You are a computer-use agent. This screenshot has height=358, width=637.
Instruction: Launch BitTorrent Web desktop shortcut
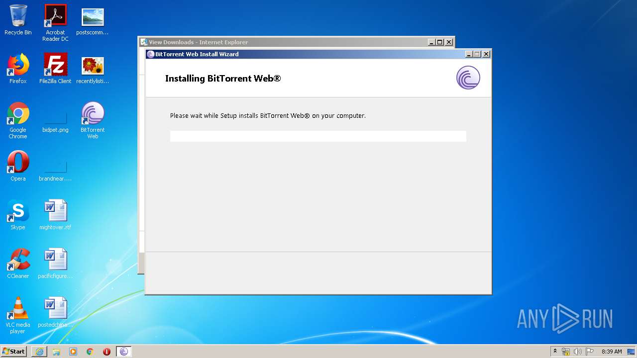93,120
